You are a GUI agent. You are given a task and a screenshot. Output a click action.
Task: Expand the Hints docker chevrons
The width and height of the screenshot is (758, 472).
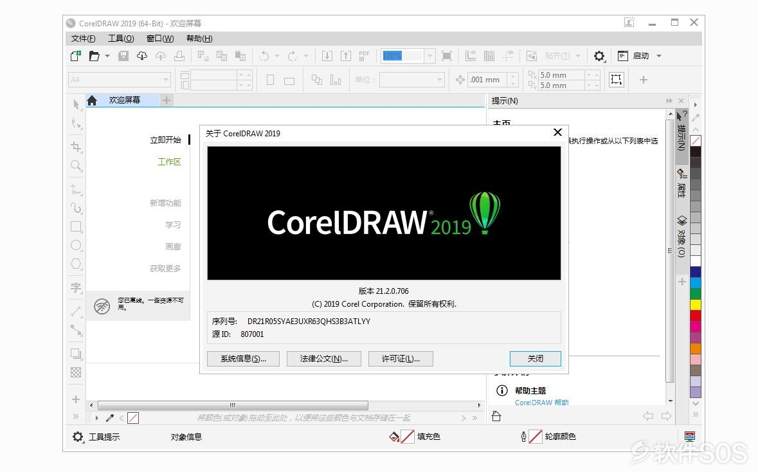pyautogui.click(x=669, y=100)
